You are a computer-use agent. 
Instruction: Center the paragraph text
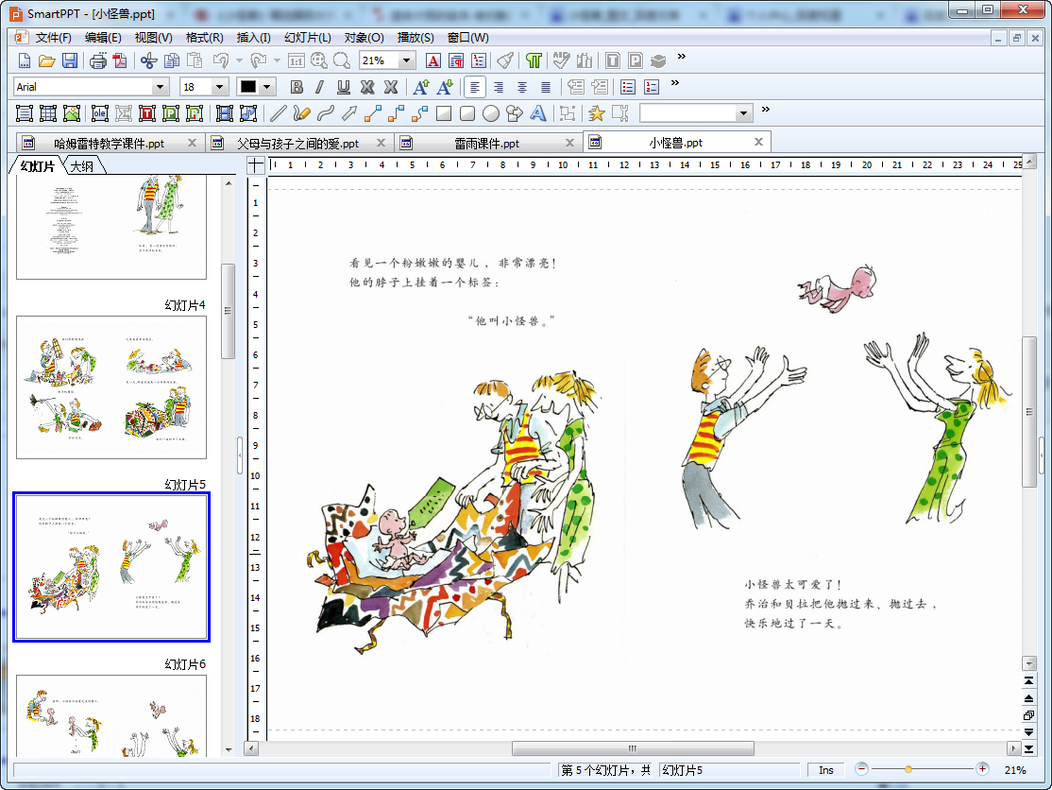tap(522, 87)
